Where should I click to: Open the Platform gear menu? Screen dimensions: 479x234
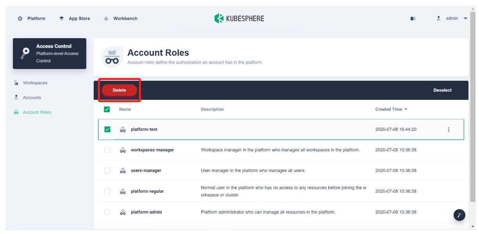tap(20, 19)
